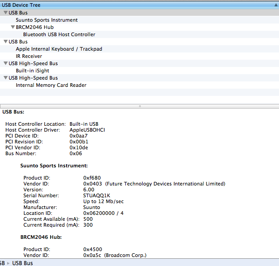279x266 pixels.
Task: Click the AppleUSBOHCI driver value
Action: (x=87, y=130)
